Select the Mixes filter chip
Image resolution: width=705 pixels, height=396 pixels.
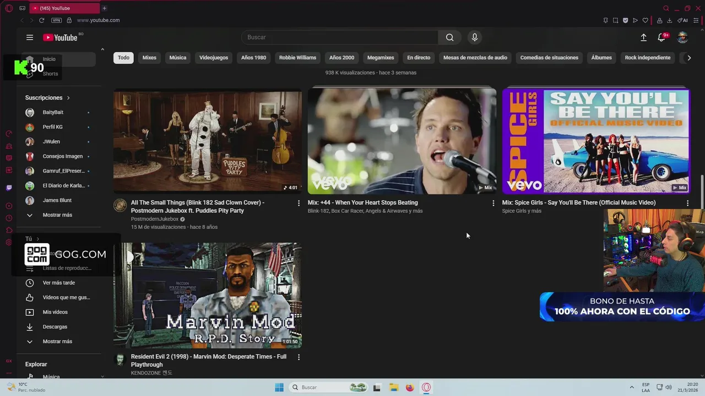(x=149, y=58)
